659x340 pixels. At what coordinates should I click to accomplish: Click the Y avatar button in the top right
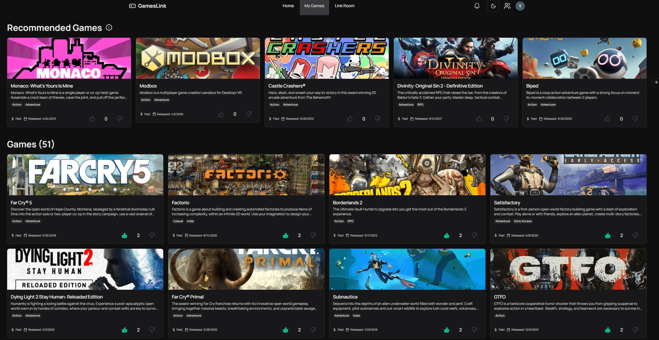click(x=520, y=6)
